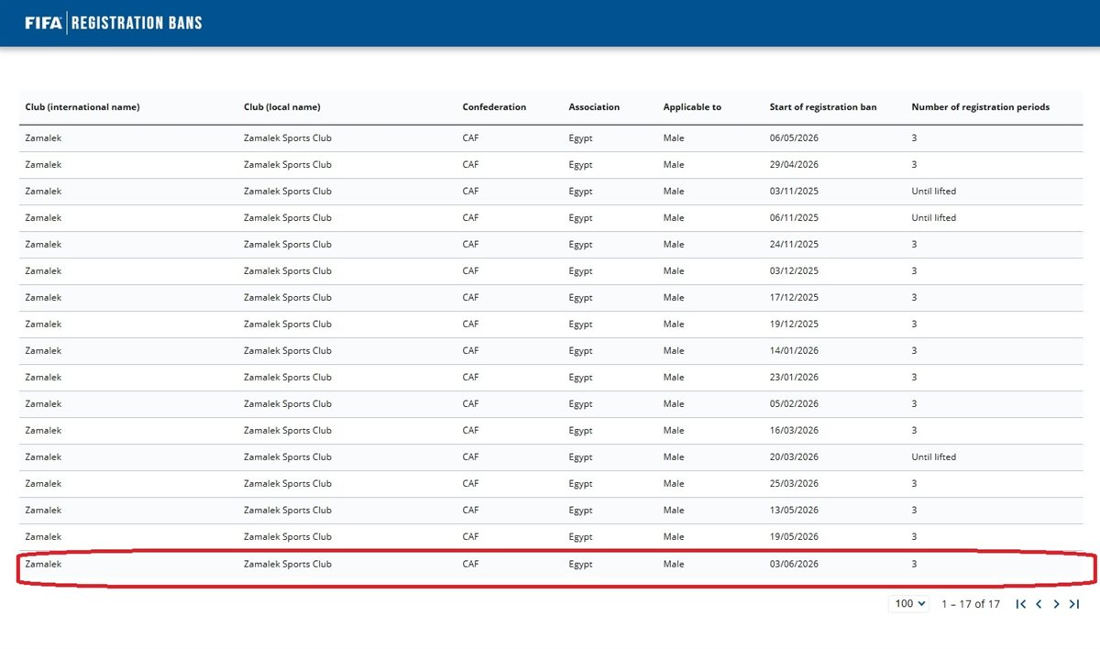Click CAF in the 16/03/2026 row
1100x649 pixels.
[x=471, y=431]
